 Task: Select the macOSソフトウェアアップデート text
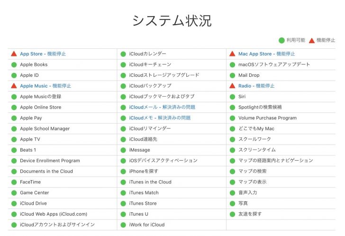pyautogui.click(x=274, y=64)
